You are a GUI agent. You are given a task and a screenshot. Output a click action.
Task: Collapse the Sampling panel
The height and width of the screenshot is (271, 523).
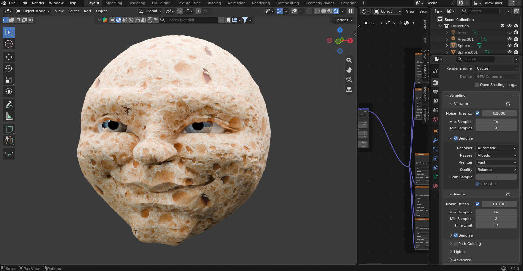coord(457,95)
